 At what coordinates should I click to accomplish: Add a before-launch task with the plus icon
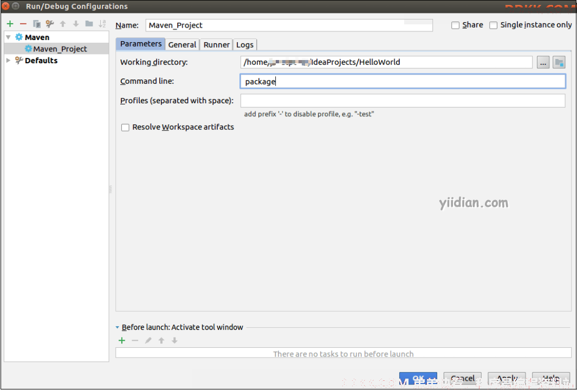click(x=122, y=340)
